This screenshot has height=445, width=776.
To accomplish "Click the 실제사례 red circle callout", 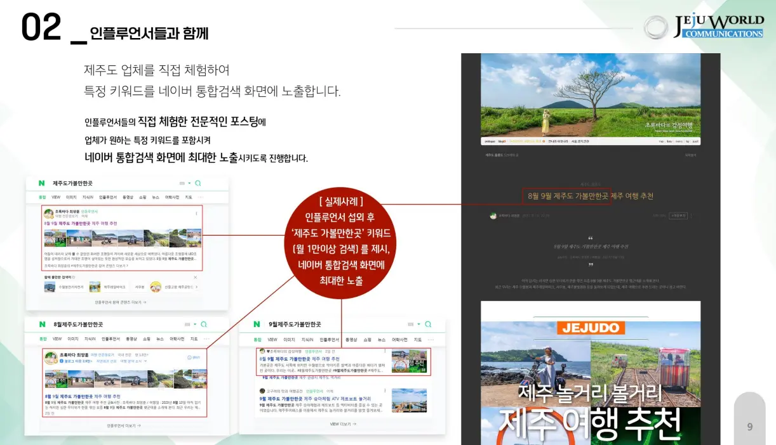I will pos(342,244).
